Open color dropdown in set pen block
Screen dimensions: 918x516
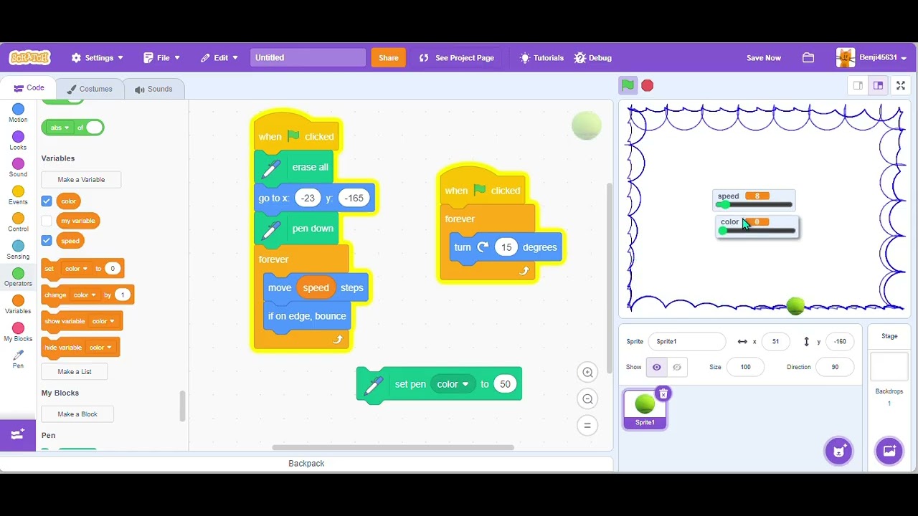tap(453, 384)
